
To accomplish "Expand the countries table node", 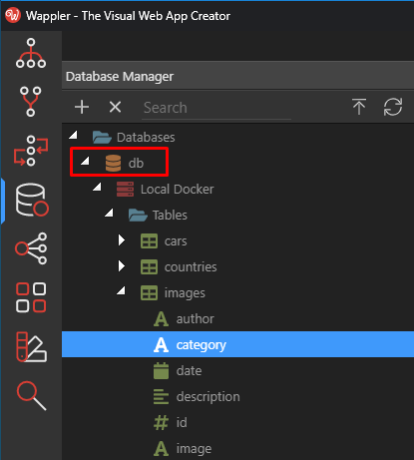I will click(x=122, y=266).
